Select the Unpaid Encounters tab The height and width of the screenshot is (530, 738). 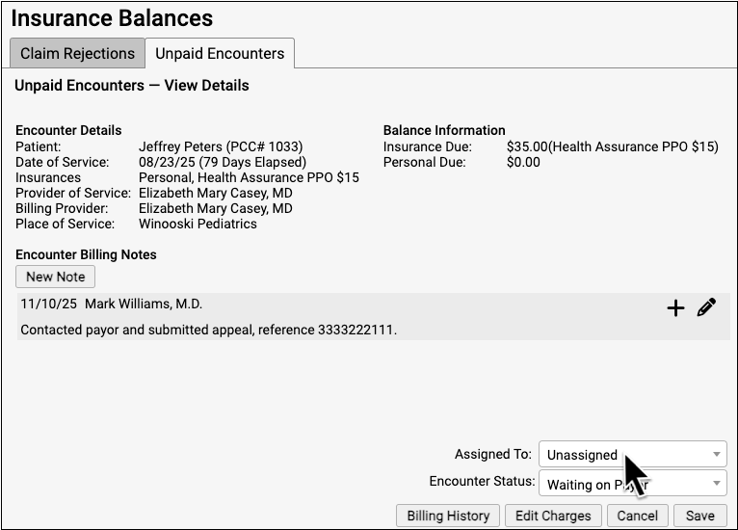[220, 54]
